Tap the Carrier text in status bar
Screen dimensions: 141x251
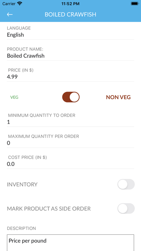(x=9, y=4)
